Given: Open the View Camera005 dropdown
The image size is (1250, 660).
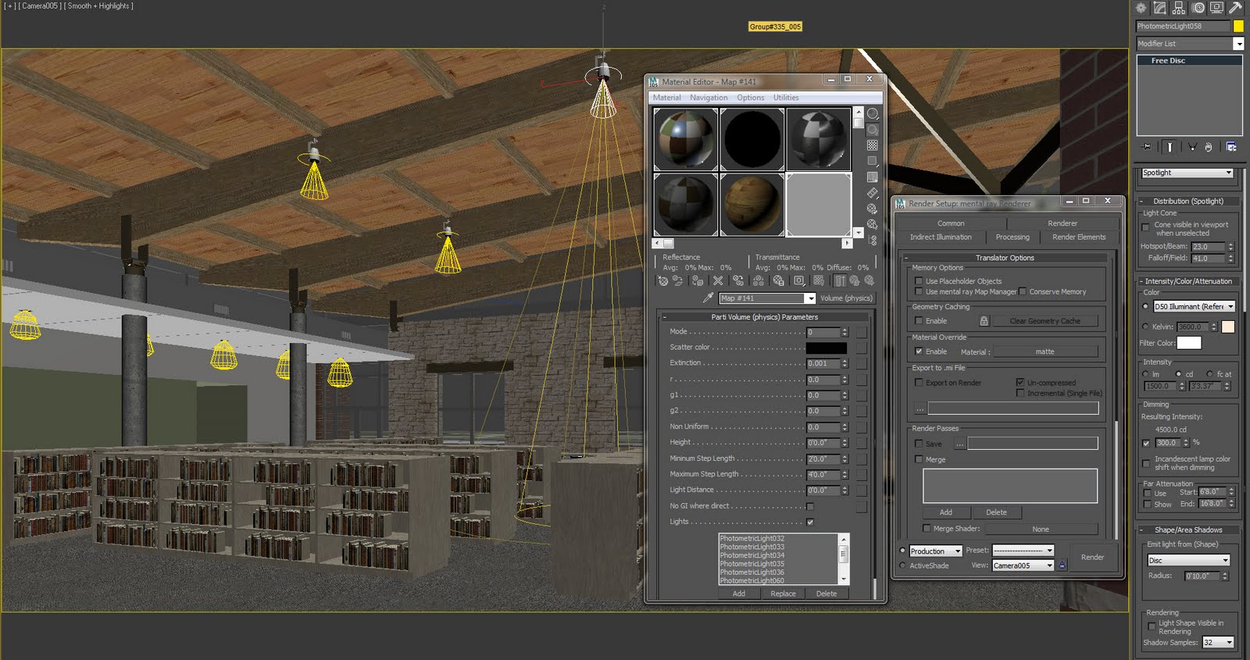Looking at the screenshot, I should click(1023, 565).
